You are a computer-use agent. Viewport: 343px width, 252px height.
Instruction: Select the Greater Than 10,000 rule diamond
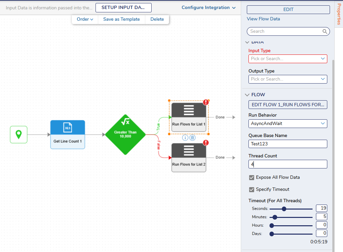[x=125, y=134]
